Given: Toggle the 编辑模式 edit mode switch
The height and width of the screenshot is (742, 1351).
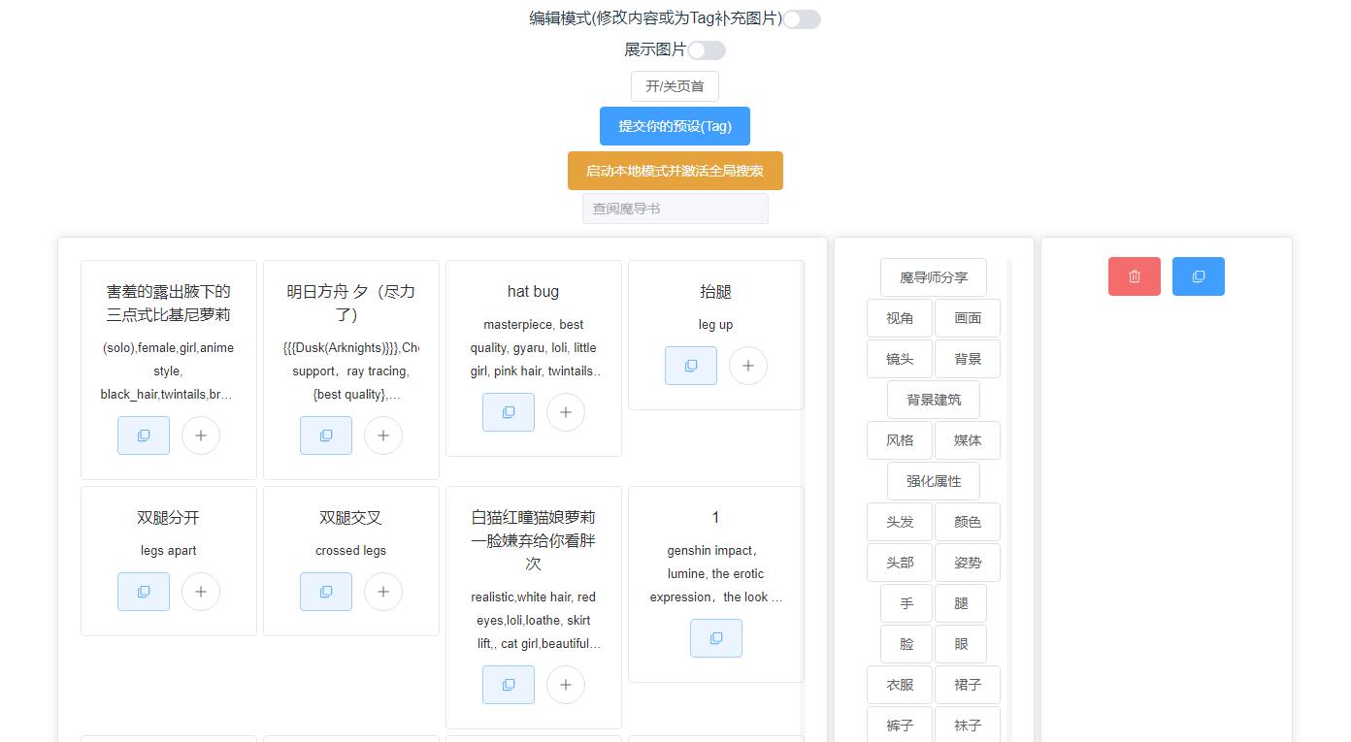Looking at the screenshot, I should (802, 19).
